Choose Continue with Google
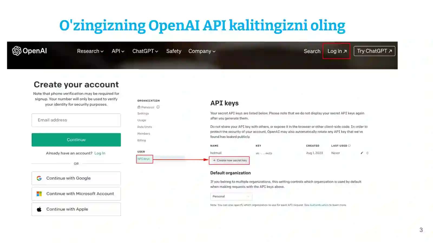 (x=76, y=178)
